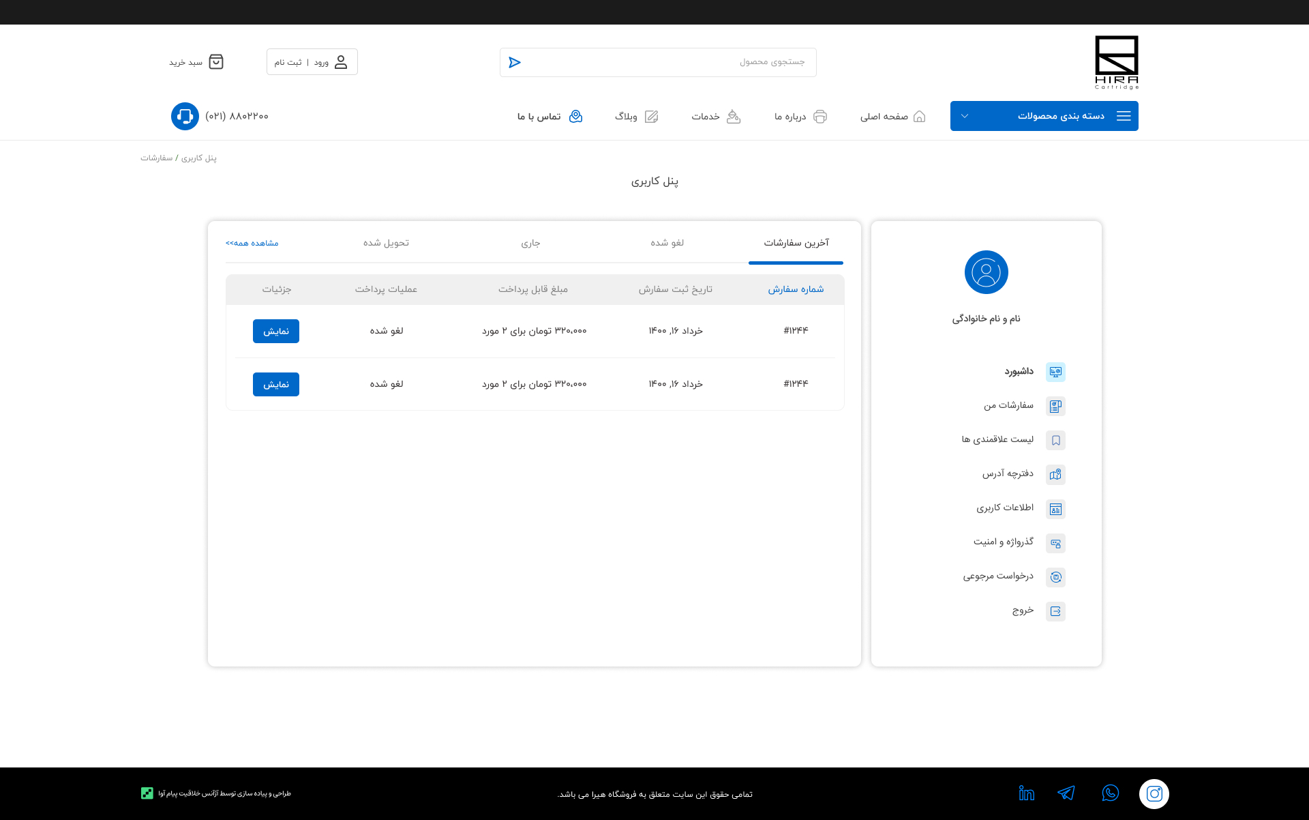Screen dimensions: 1309x820
Task: Click the view all orders link
Action: pyautogui.click(x=252, y=243)
